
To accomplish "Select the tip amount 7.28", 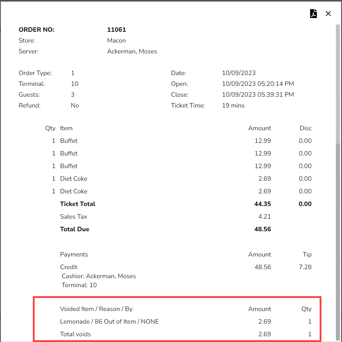I will [x=305, y=267].
